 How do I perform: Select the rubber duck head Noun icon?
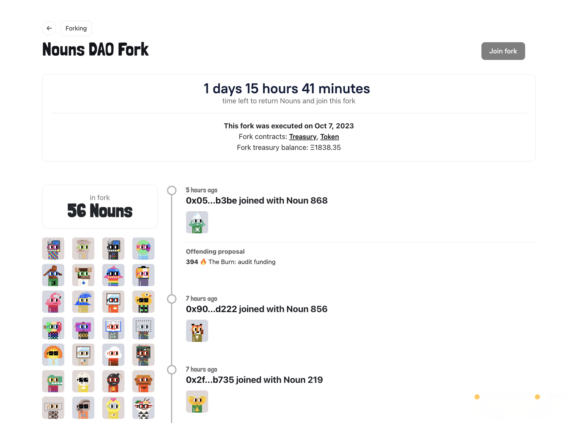143,302
